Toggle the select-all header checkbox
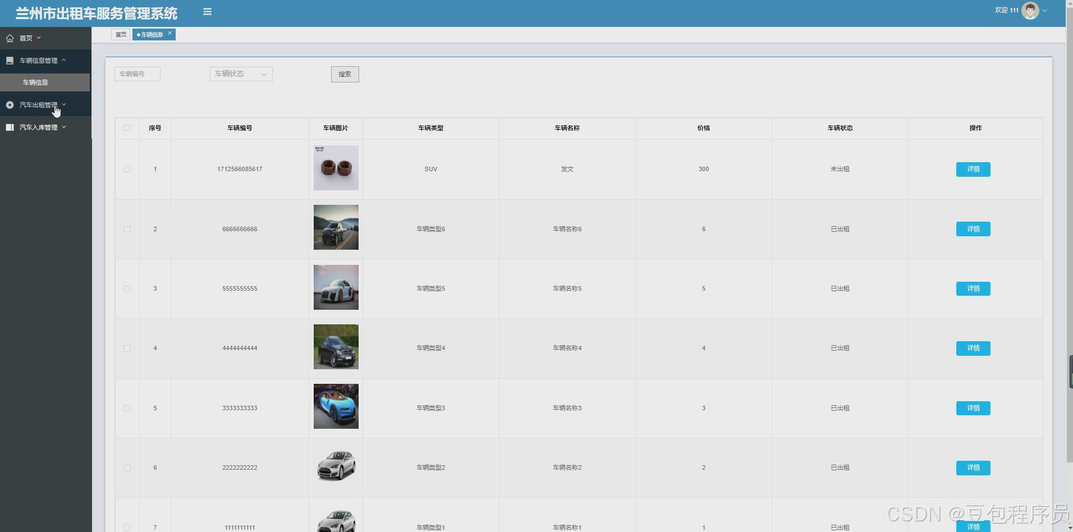 (127, 128)
